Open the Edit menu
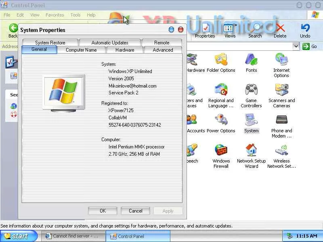This screenshot has width=323, height=242. click(20, 15)
